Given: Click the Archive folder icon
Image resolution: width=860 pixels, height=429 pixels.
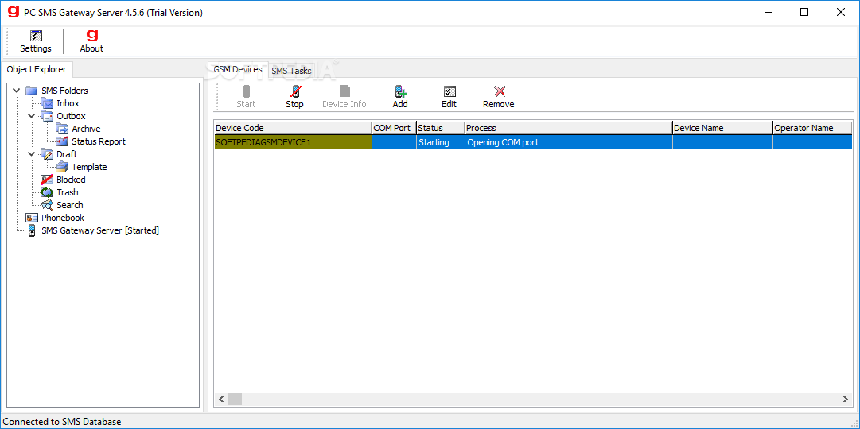Looking at the screenshot, I should pyautogui.click(x=63, y=129).
